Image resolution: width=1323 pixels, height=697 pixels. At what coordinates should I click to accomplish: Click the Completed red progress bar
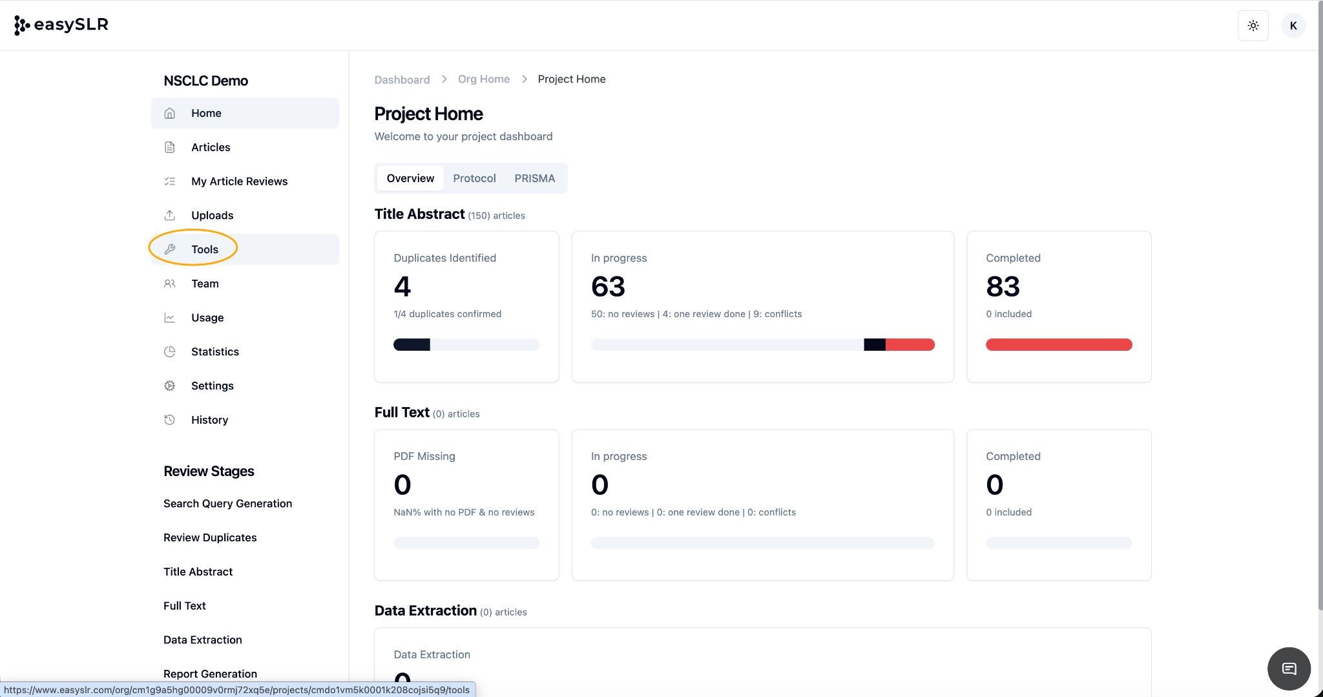pos(1058,345)
